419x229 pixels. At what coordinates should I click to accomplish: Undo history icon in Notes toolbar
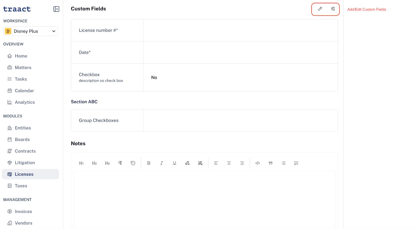[x=133, y=163]
